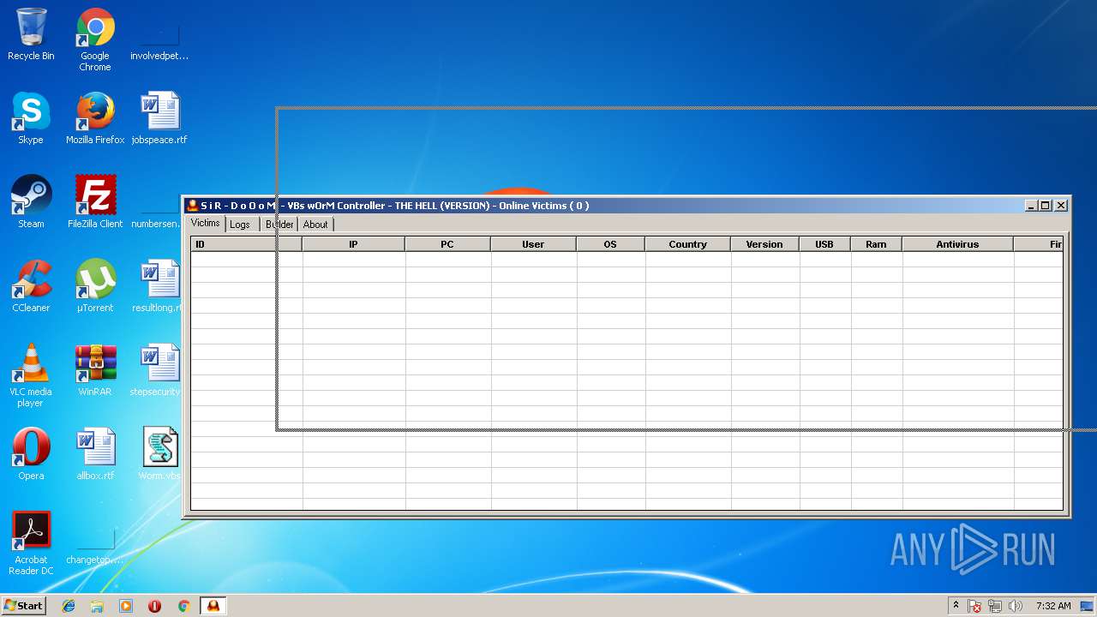Open volume speaker tray icon
Image resolution: width=1097 pixels, height=617 pixels.
click(x=1016, y=606)
